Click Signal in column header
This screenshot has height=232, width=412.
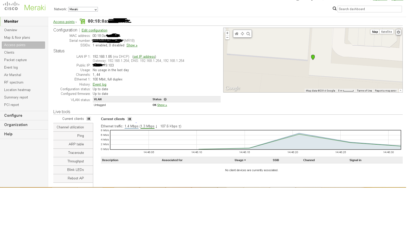point(355,160)
